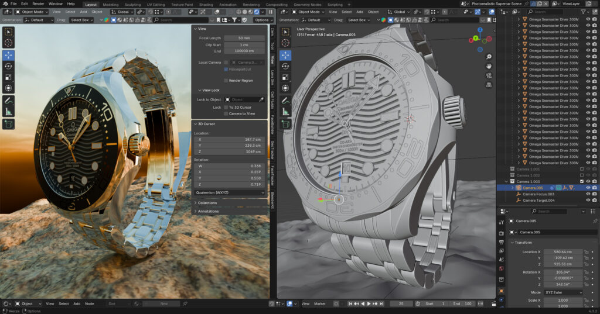Click the Options button in left viewport header

[262, 20]
